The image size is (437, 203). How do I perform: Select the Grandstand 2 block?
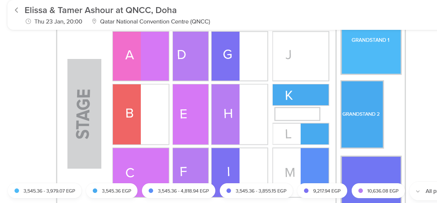click(x=362, y=114)
